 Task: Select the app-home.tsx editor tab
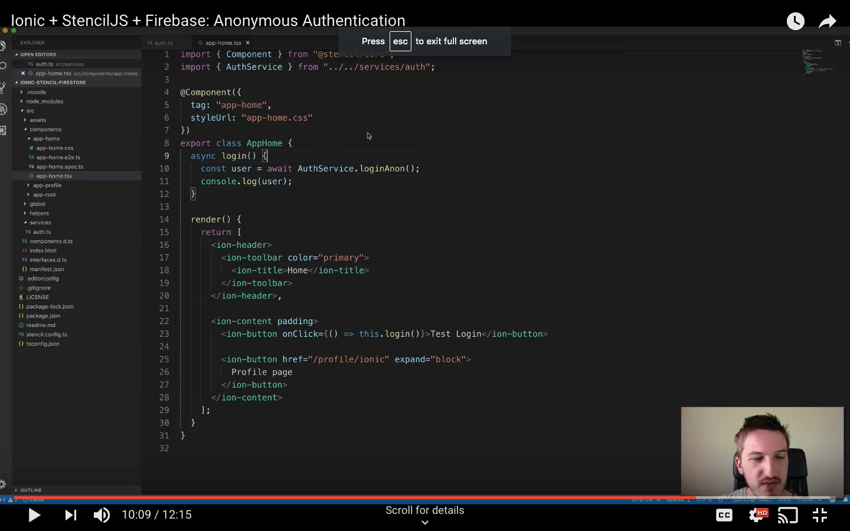click(x=223, y=42)
